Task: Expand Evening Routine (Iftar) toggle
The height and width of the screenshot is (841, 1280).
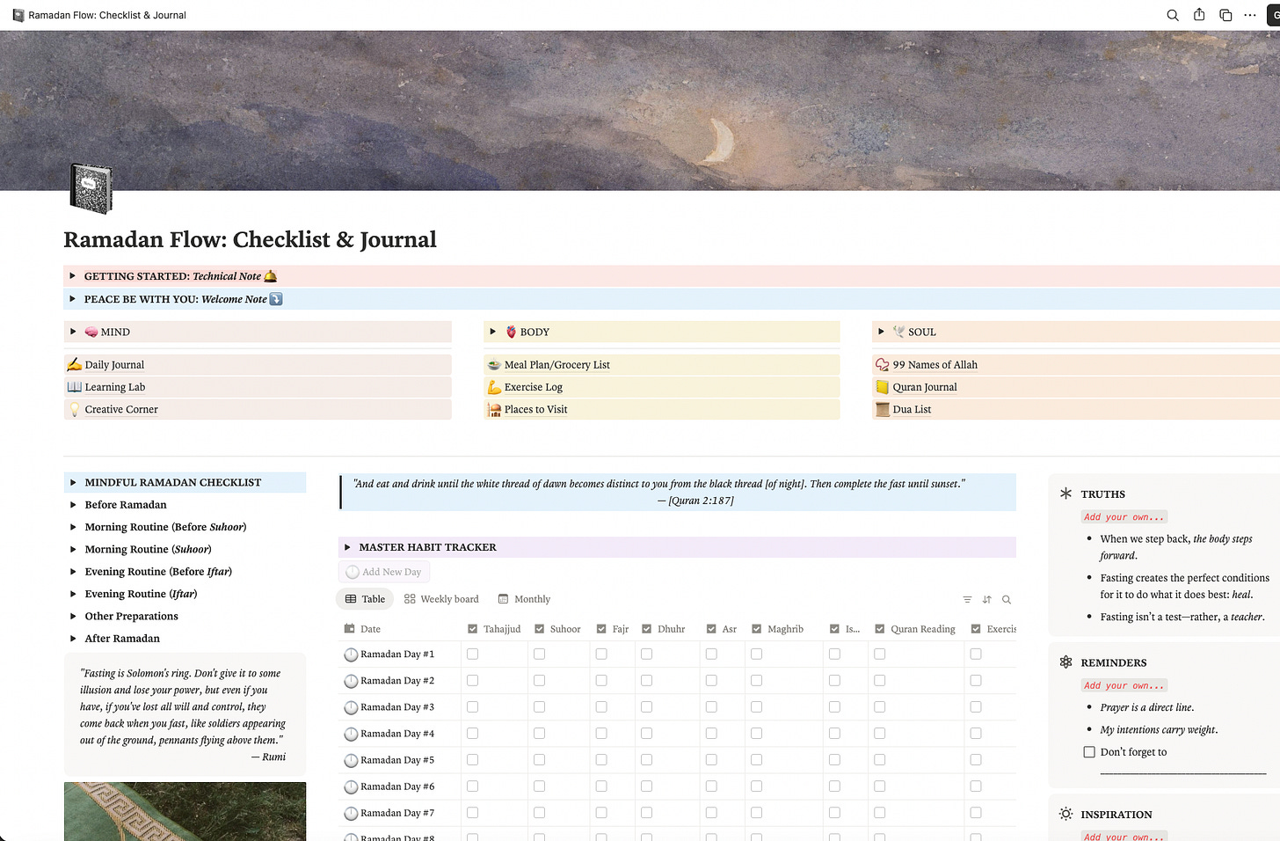Action: pyautogui.click(x=73, y=594)
